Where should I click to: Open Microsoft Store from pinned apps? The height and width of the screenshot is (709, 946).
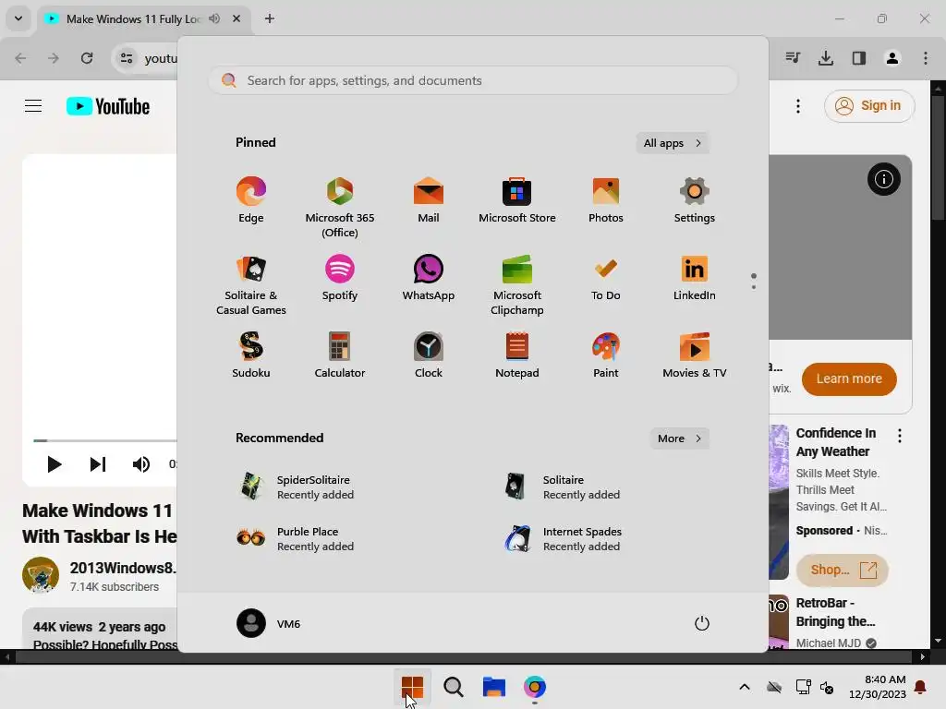tap(517, 200)
